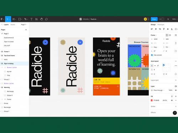Image resolution: width=178 pixels, height=133 pixels.
Task: Open the 100% zoom dropdown
Action: (175, 19)
